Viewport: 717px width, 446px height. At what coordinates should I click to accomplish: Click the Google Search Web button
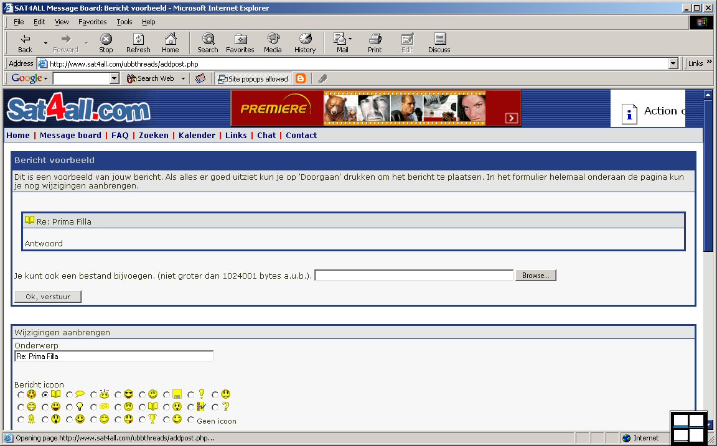[151, 78]
